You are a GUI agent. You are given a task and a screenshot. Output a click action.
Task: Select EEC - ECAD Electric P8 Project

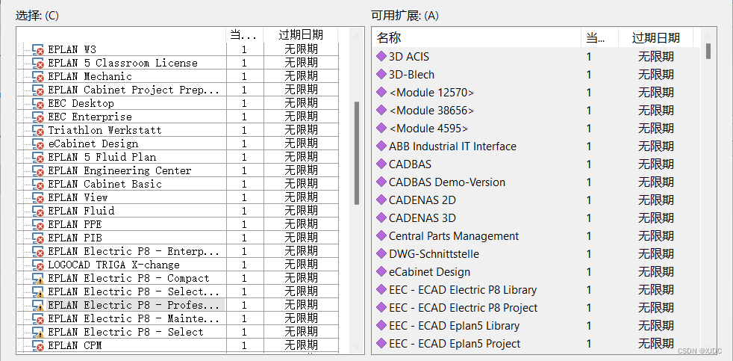coord(464,308)
